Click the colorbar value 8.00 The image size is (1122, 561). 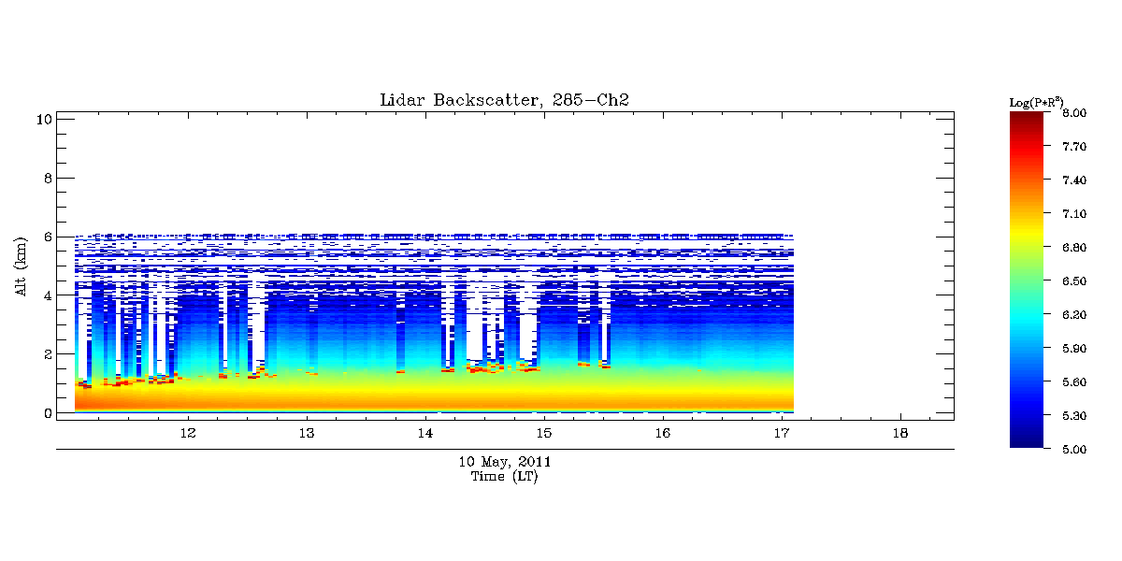tap(1075, 113)
